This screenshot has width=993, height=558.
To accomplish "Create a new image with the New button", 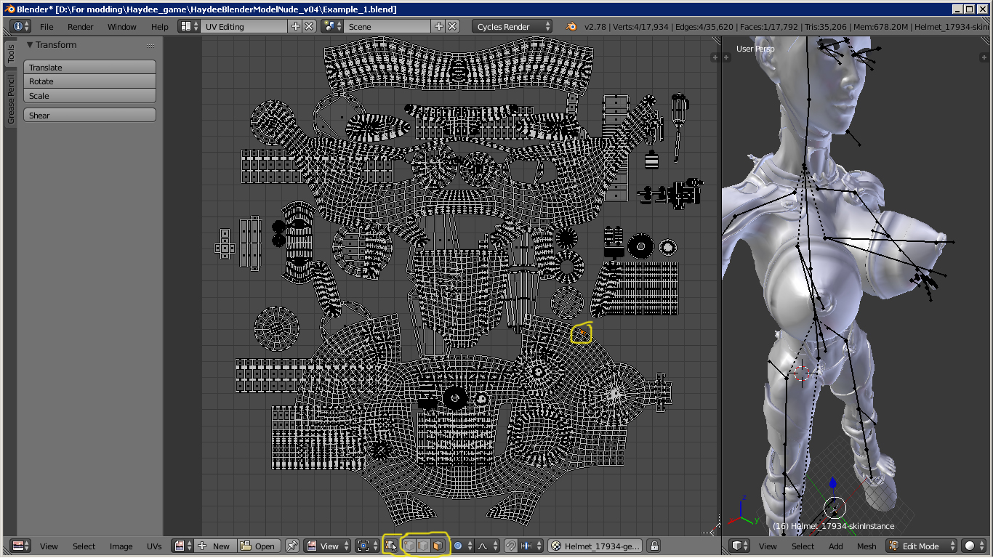I will click(214, 546).
